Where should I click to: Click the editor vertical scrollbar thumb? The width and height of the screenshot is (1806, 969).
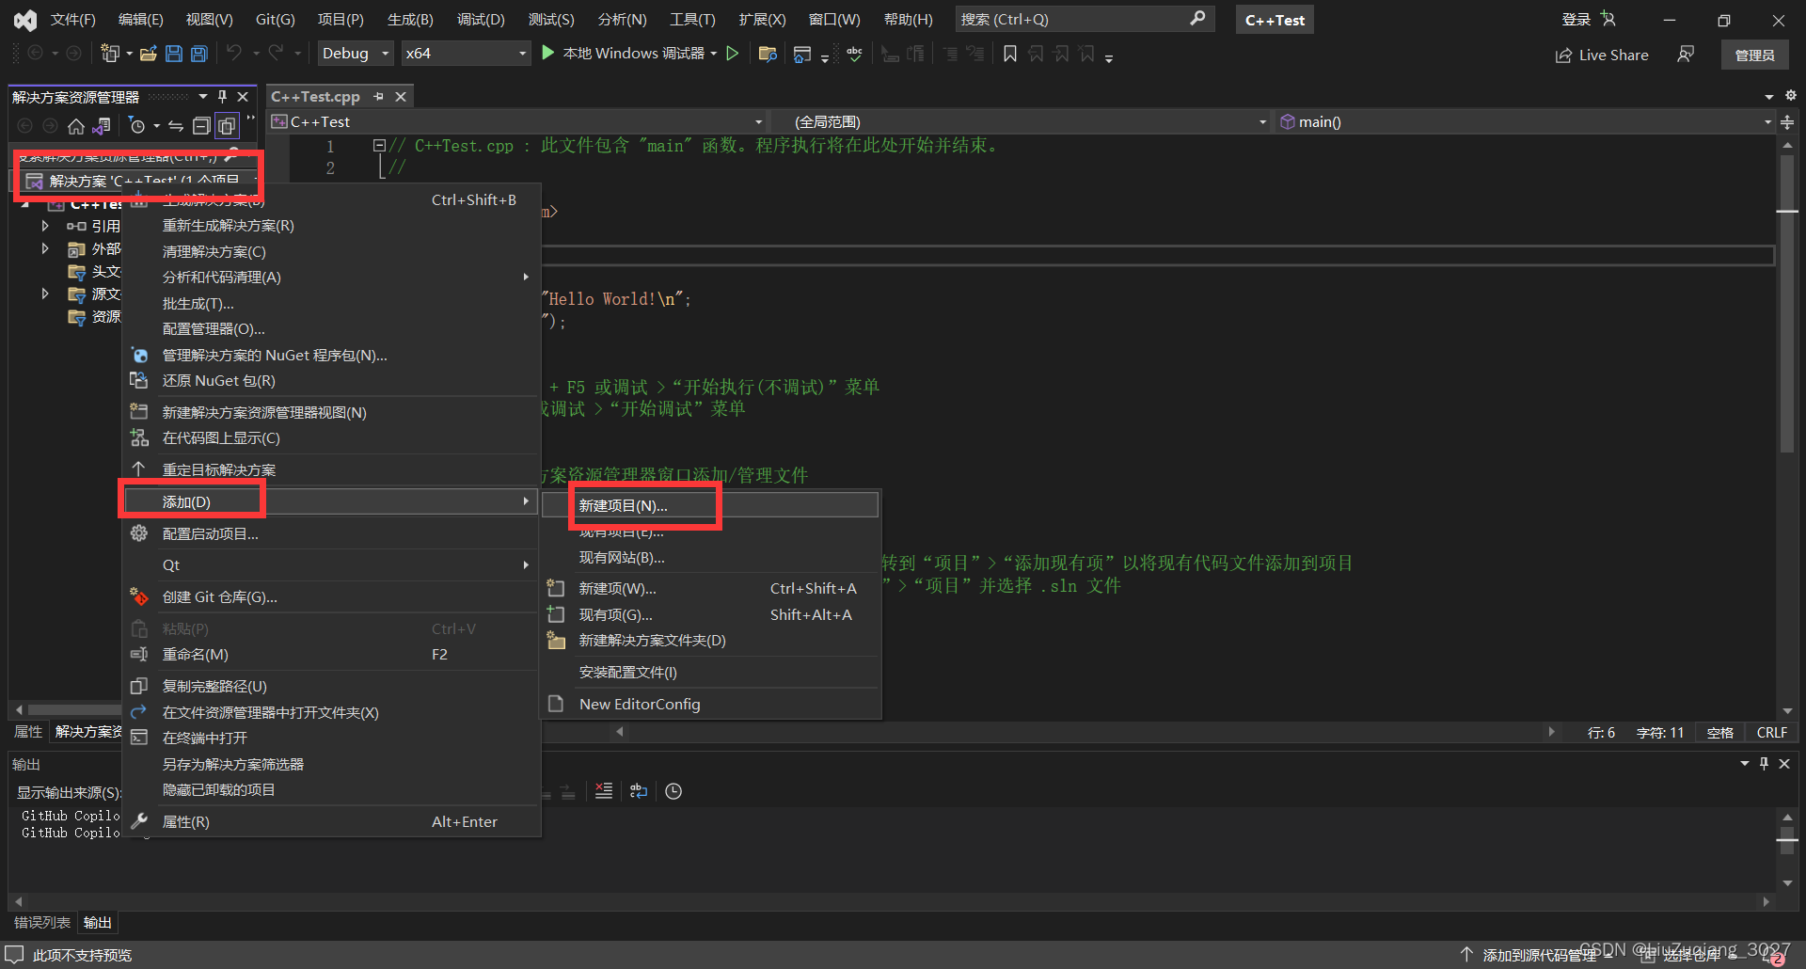click(1787, 303)
